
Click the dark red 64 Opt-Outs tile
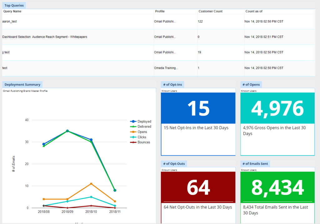pos(198,187)
